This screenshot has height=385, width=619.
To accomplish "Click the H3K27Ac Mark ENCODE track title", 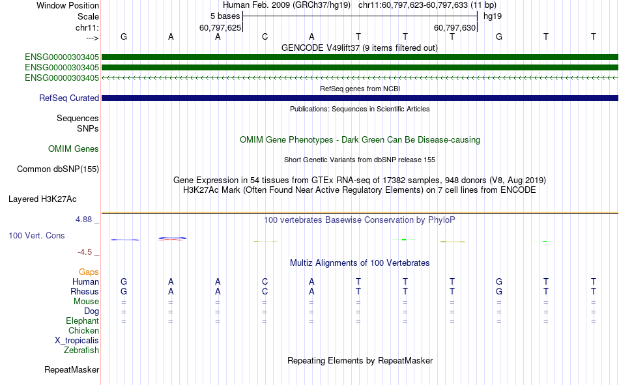I will point(360,190).
